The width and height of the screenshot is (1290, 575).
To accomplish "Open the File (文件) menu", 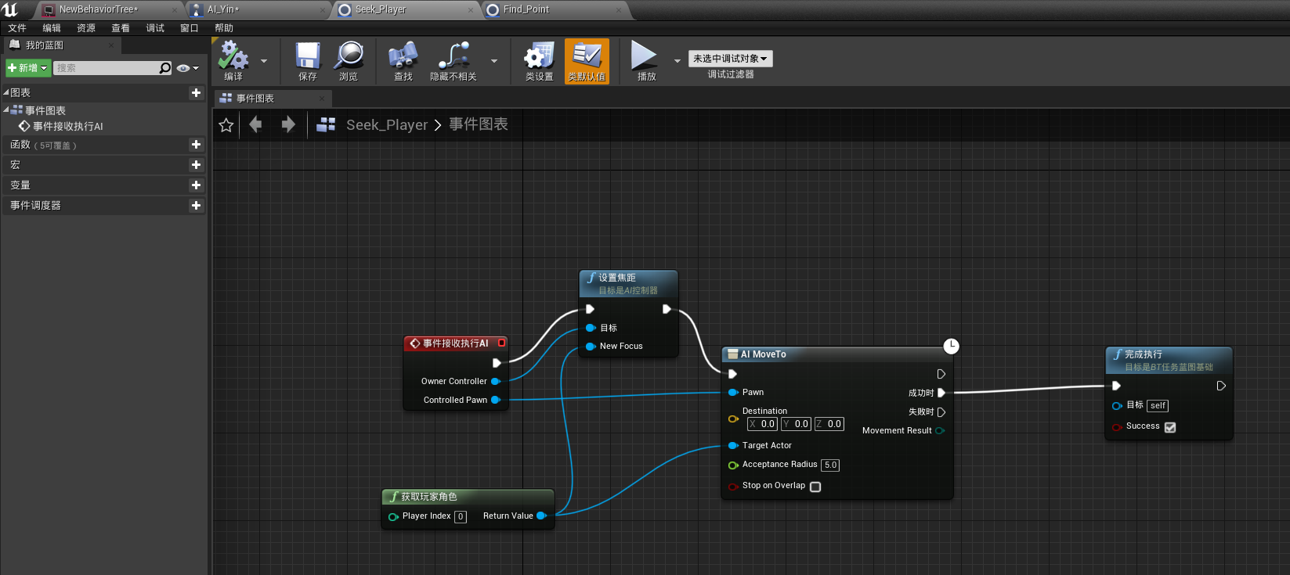I will pos(17,28).
